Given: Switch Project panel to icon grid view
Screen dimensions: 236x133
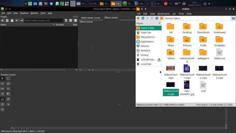Looking at the screenshot, I should pyautogui.click(x=70, y=21).
